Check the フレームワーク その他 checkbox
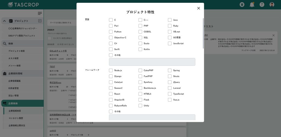The width and height of the screenshot is (281, 137). tap(111, 111)
